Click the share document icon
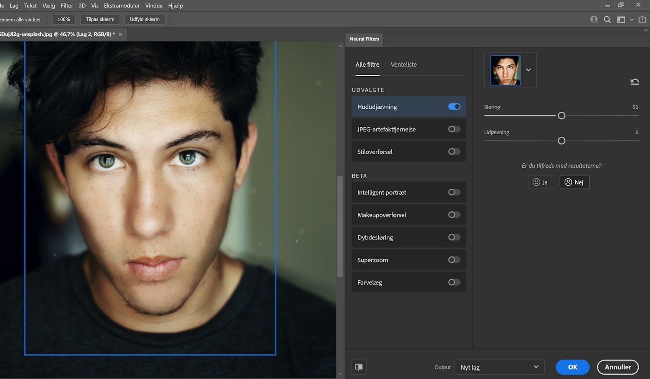This screenshot has height=379, width=650. (x=642, y=19)
